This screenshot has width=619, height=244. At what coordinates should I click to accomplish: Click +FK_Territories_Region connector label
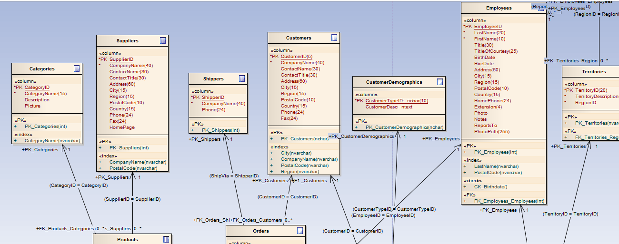(571, 61)
